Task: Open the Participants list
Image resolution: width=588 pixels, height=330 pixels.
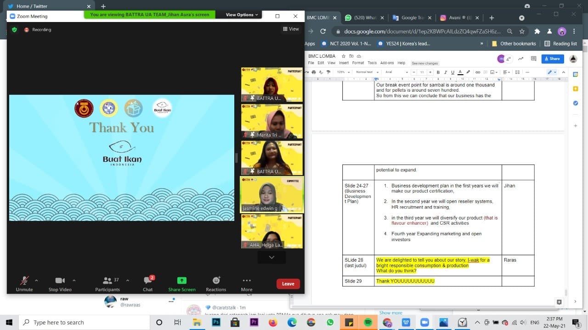Action: tap(107, 283)
